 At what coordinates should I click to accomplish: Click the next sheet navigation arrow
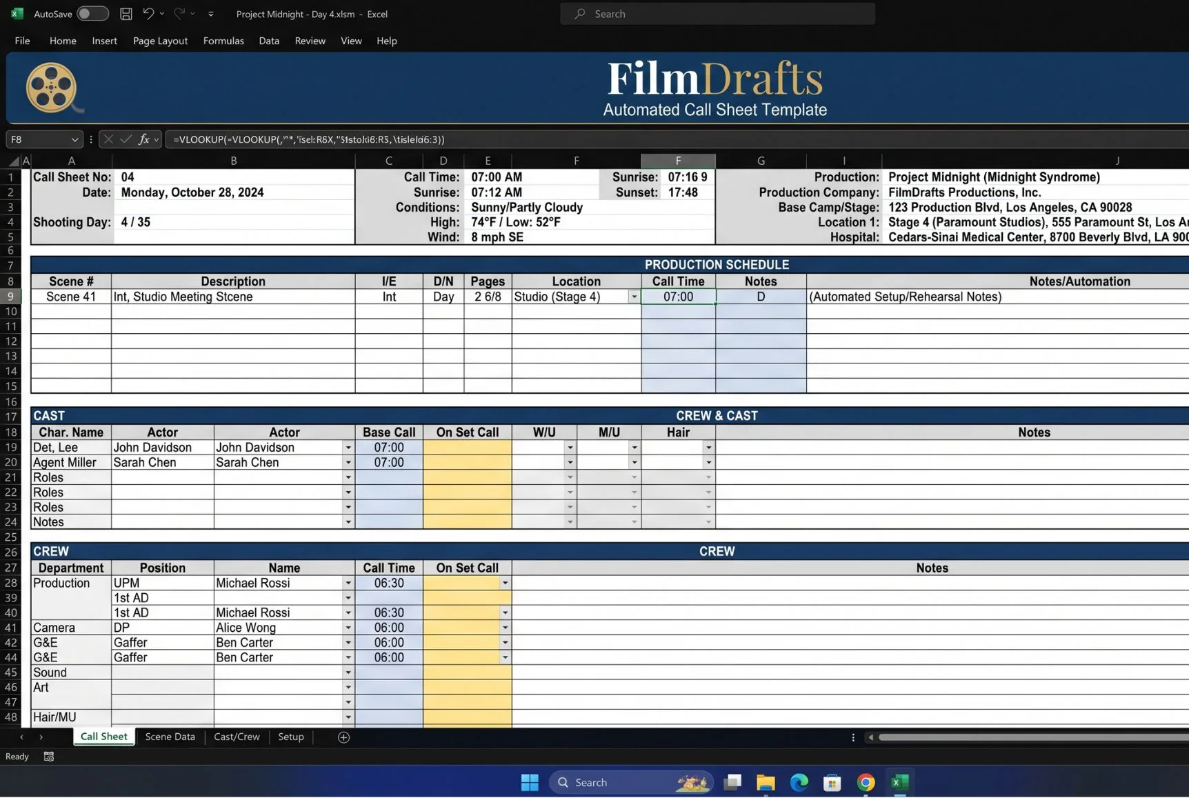(x=41, y=737)
